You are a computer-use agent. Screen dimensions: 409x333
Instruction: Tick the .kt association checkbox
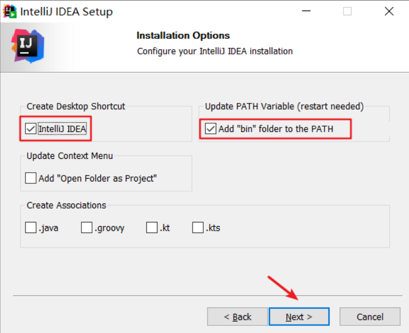[x=152, y=228]
